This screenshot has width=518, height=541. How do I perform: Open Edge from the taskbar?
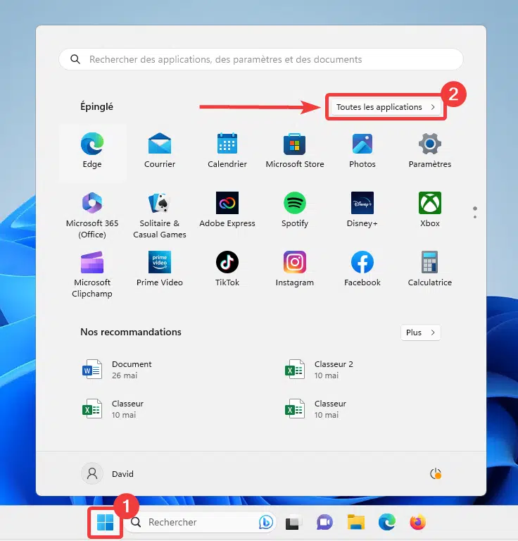click(x=386, y=523)
